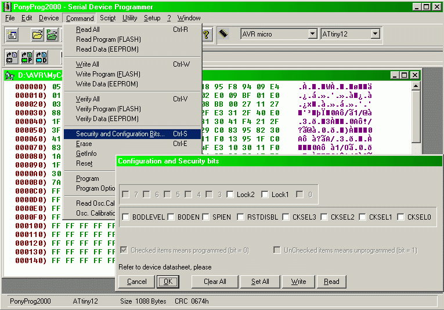
Task: Toggle the BODLEVEL fuse checkbox
Action: [x=125, y=217]
